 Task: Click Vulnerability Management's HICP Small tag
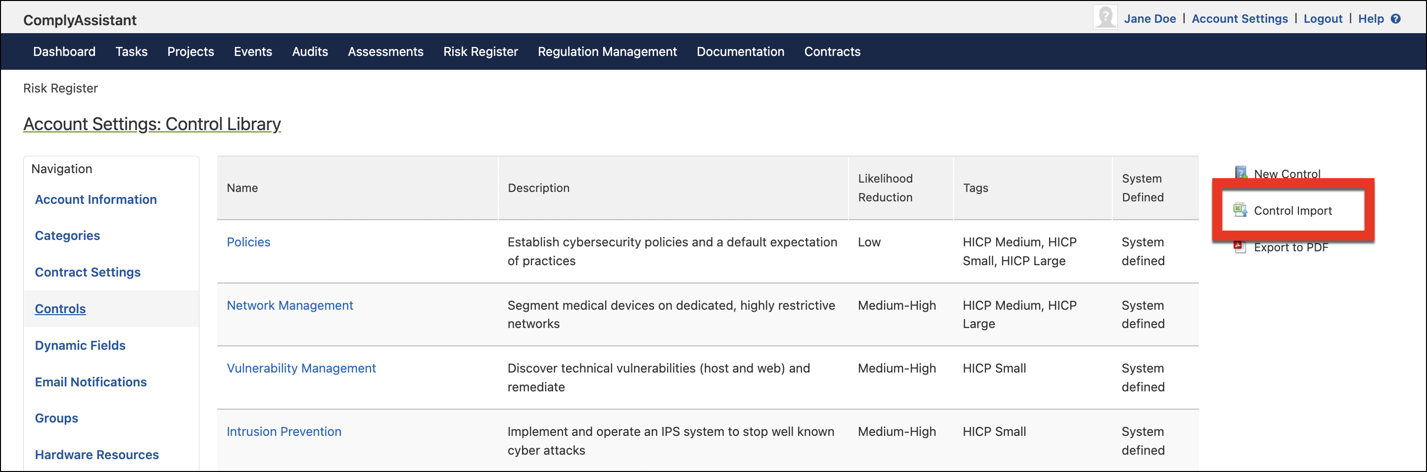994,369
